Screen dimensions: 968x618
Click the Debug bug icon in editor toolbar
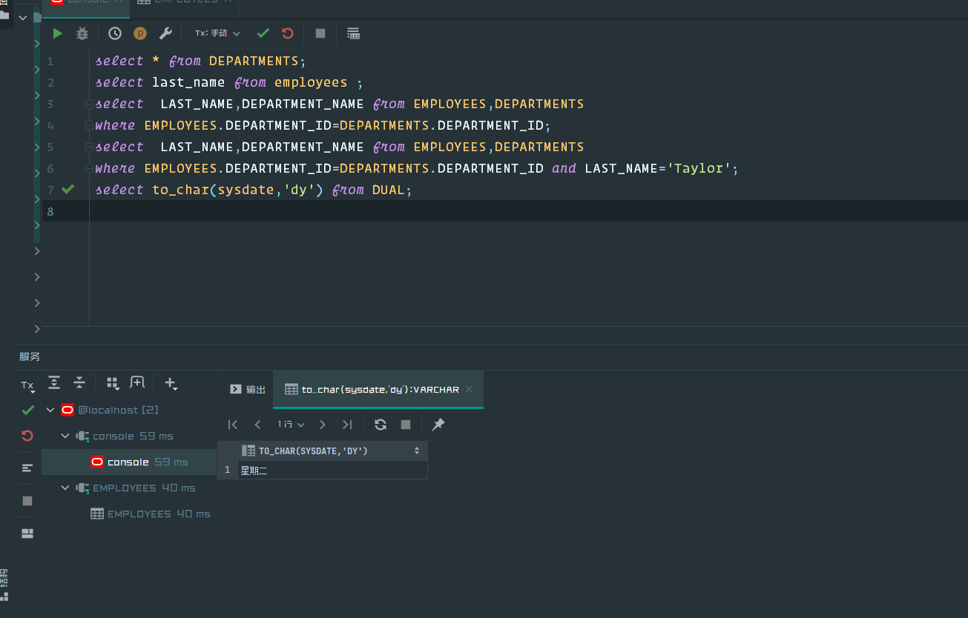point(82,33)
